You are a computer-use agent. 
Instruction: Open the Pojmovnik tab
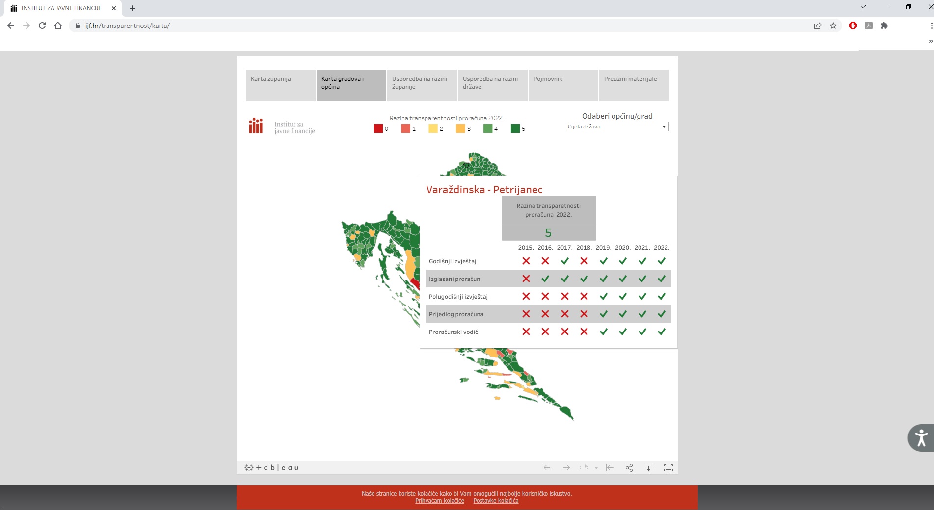563,85
